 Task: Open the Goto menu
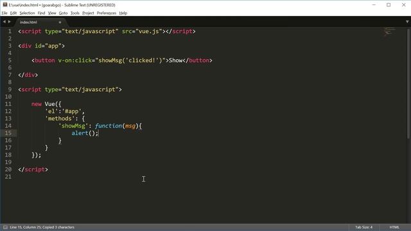pyautogui.click(x=63, y=13)
